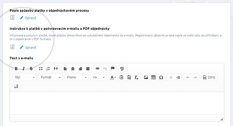
Task: Insert a bulleted list
Action: 41,69
